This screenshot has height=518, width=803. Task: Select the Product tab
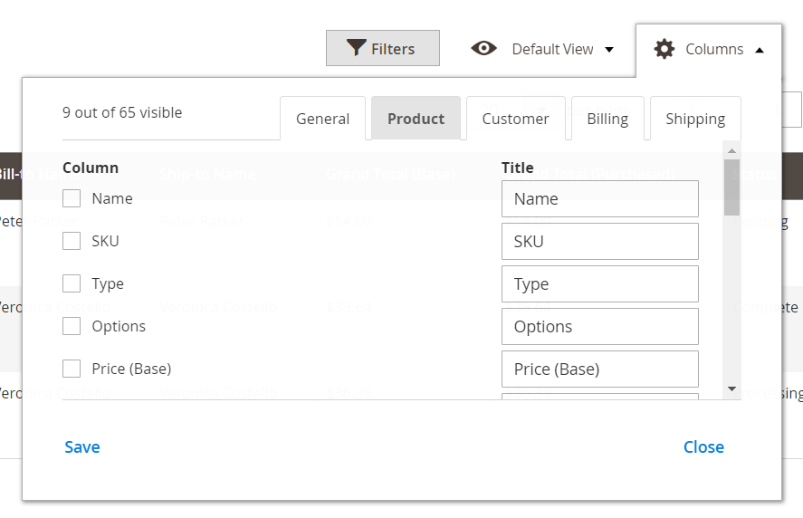point(416,119)
